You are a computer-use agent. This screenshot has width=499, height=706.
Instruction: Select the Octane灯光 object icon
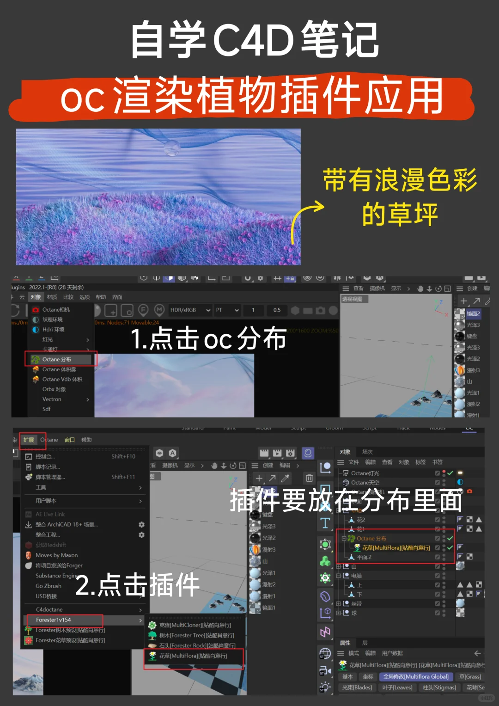tap(346, 473)
